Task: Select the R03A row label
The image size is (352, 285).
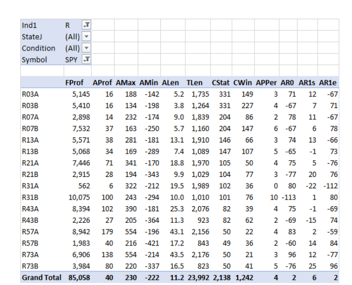Action: click(x=30, y=94)
